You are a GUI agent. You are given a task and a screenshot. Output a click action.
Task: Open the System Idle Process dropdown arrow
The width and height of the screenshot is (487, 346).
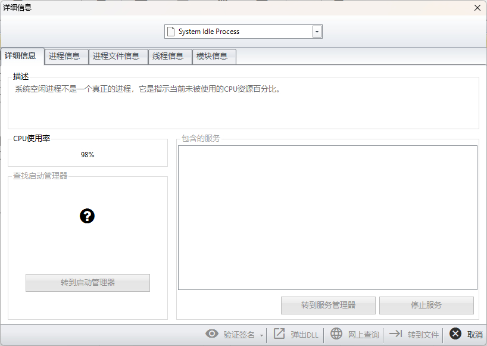click(x=317, y=32)
